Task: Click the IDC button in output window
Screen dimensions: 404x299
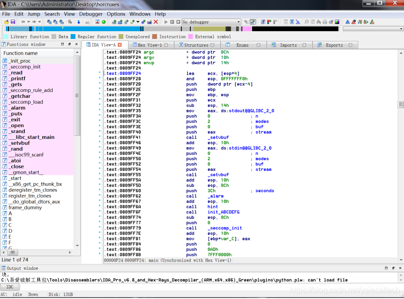Action: point(10,287)
